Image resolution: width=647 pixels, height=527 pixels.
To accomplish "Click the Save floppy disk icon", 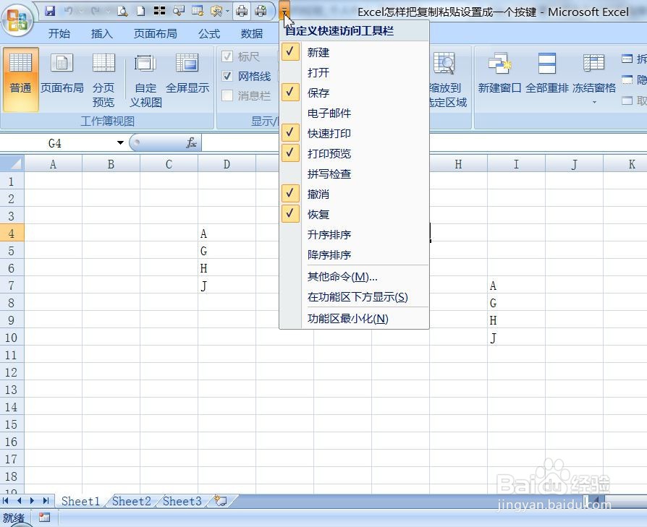I will [50, 11].
